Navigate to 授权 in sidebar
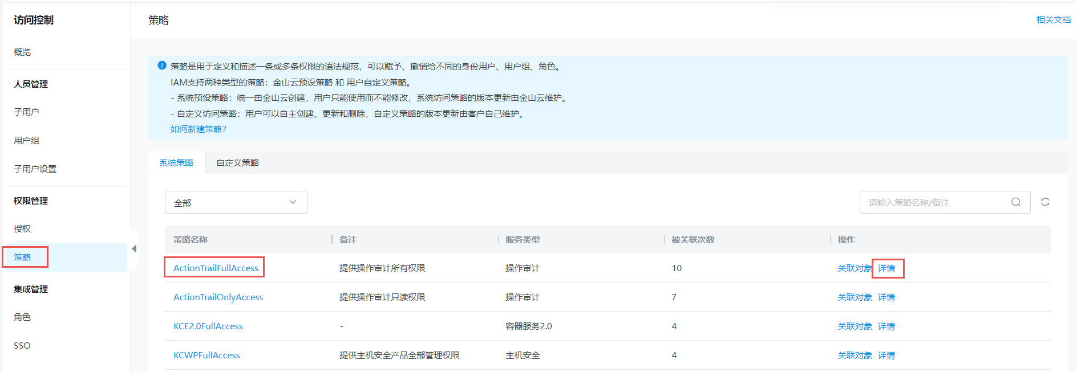1077x372 pixels. click(x=22, y=229)
